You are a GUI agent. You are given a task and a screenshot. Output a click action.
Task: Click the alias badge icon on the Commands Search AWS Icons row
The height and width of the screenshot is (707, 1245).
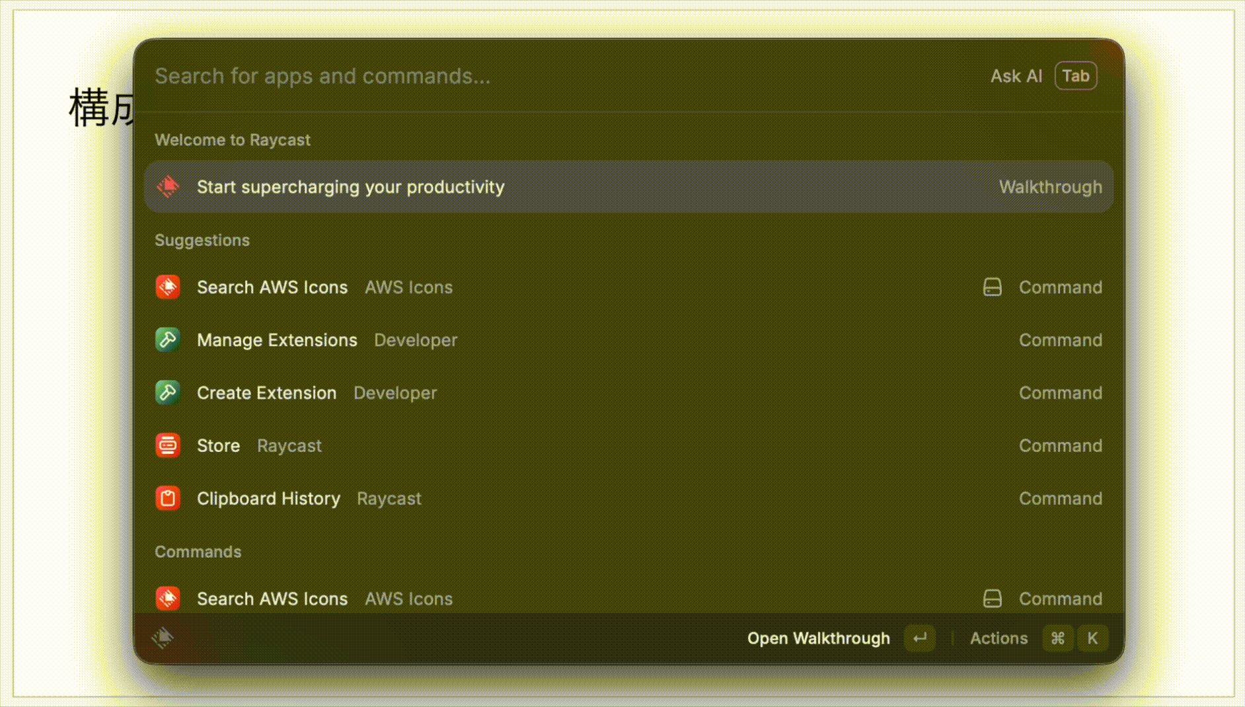coord(993,599)
